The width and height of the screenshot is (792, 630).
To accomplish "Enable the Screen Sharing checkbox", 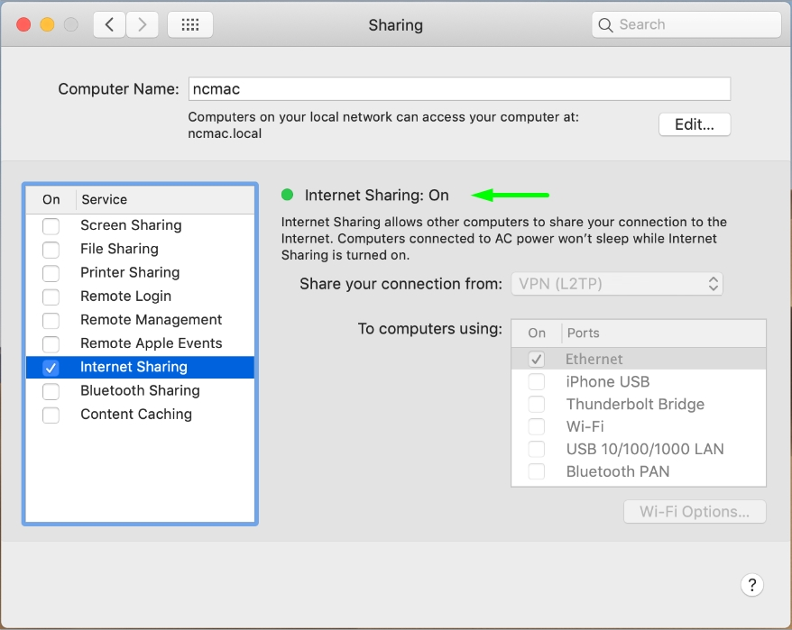I will [x=51, y=225].
